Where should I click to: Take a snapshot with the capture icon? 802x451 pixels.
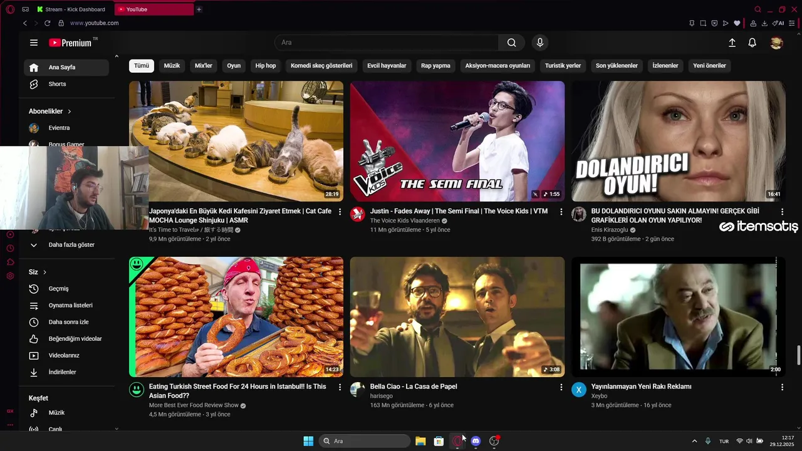(703, 23)
